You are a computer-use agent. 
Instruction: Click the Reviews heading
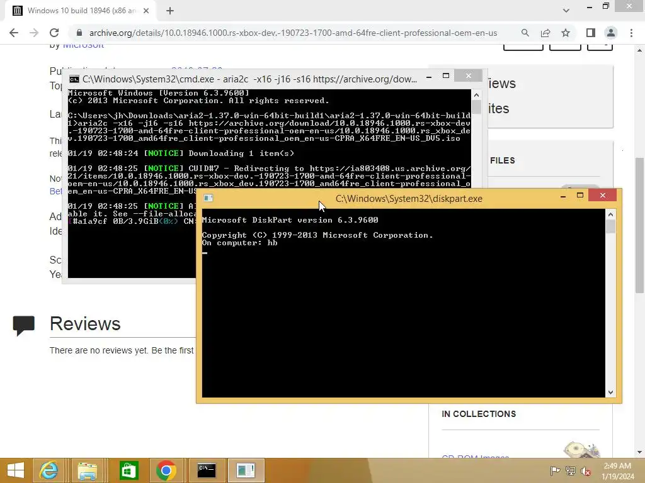(85, 324)
